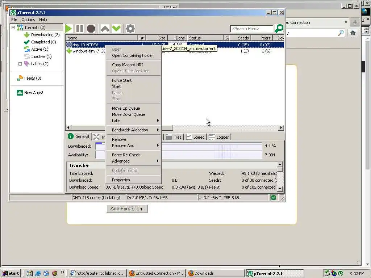Collapse the Torrents tree node
The image size is (371, 278).
(x=13, y=28)
